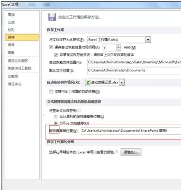Decrease autorecover minutes with down arrow
This screenshot has width=181, height=190.
pos(118,49)
